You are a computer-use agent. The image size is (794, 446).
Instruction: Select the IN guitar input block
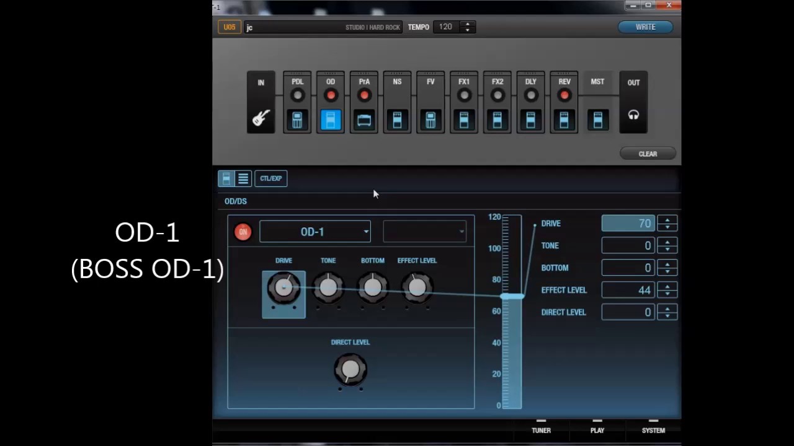point(261,102)
